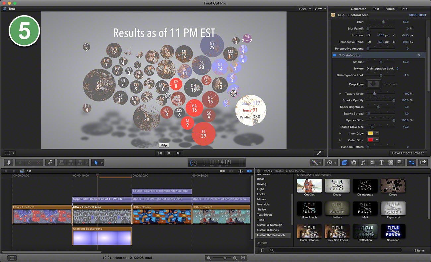Click the Share export button
The image size is (431, 262).
423,162
